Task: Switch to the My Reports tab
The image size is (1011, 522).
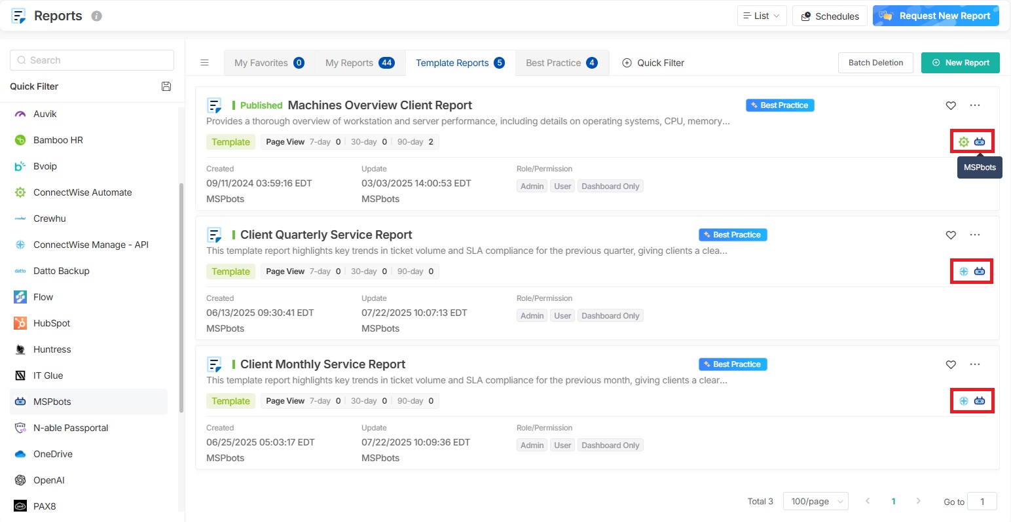Action: coord(359,63)
